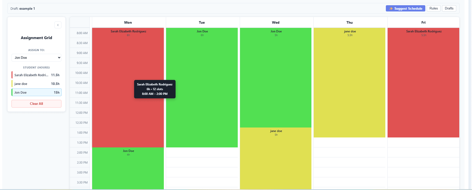
Task: Select Jon Doe 15h in the student list
Action: pyautogui.click(x=36, y=92)
